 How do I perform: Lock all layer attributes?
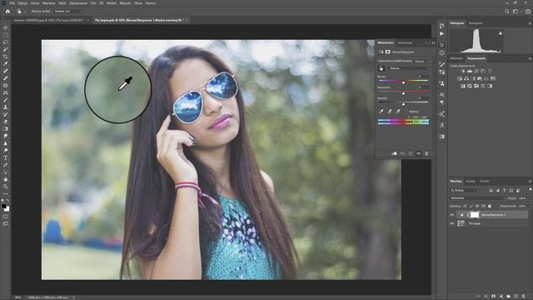pyautogui.click(x=490, y=206)
